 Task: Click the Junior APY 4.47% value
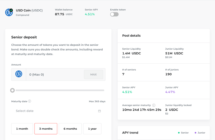(170, 92)
